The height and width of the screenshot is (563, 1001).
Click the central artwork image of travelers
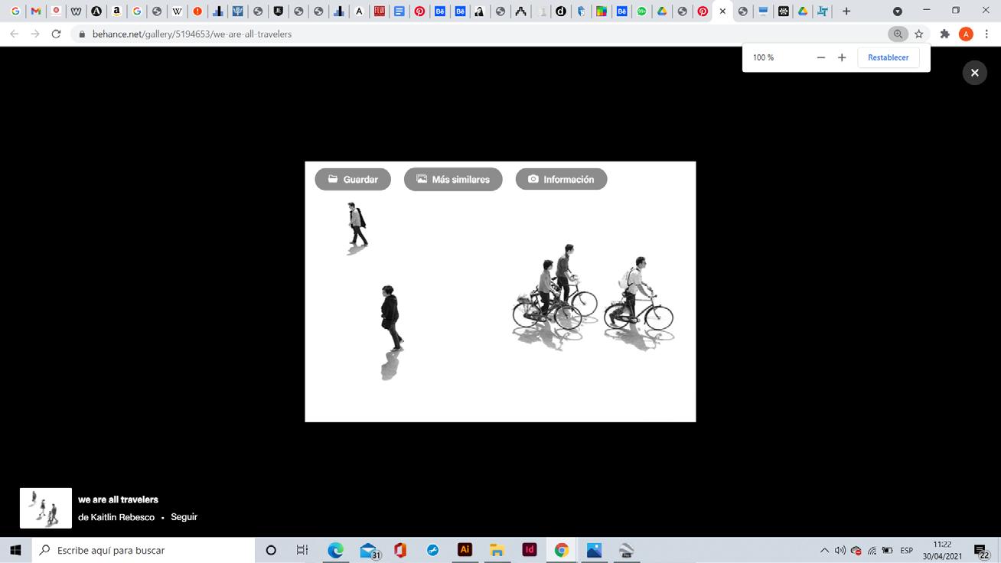[x=500, y=291]
